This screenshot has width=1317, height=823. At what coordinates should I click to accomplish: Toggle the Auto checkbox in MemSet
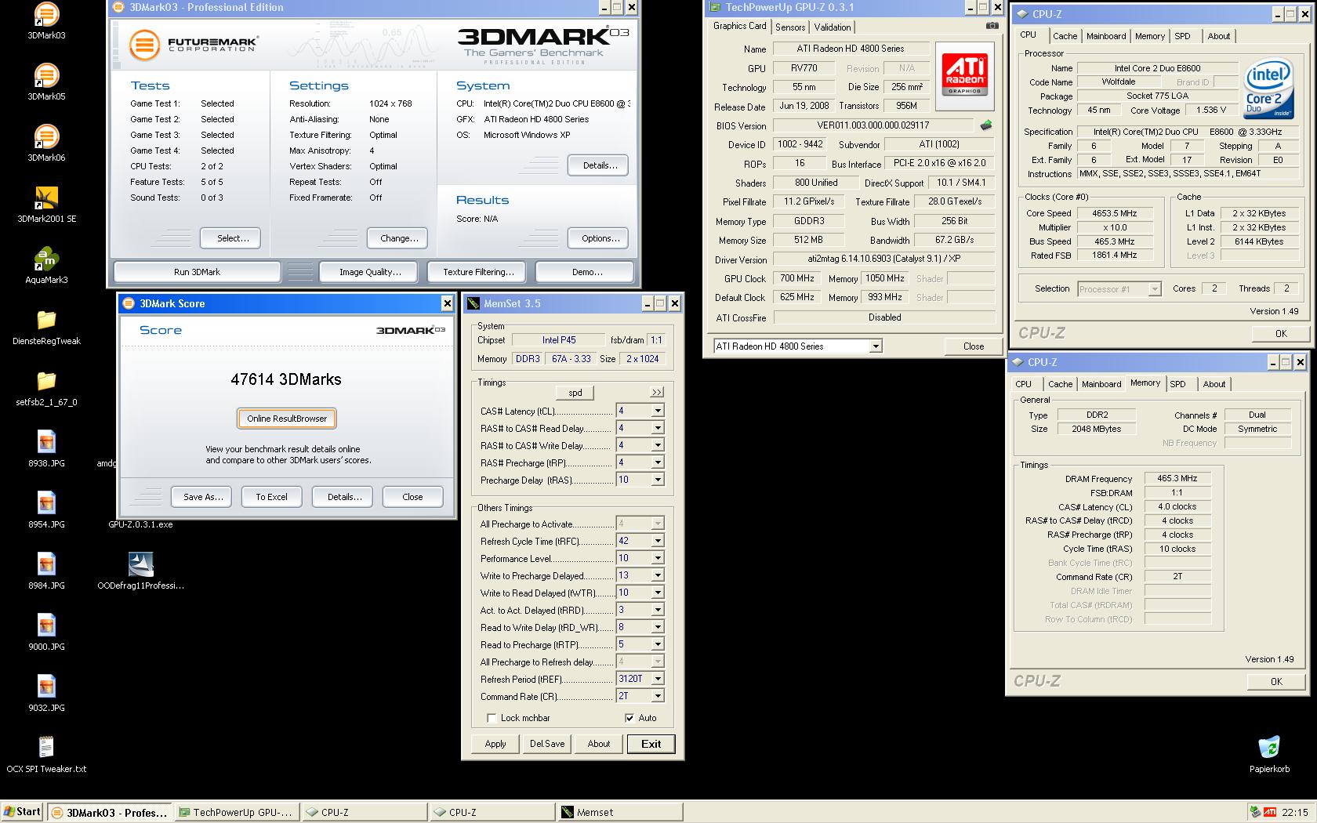tap(629, 718)
